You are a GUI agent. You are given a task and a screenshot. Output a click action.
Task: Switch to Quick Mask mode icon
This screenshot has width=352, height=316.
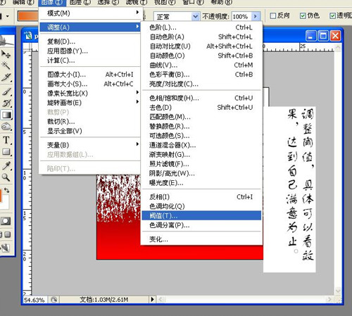6,221
